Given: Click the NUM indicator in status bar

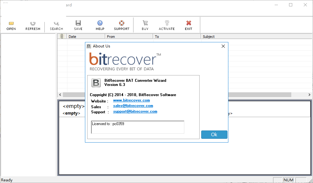Looking at the screenshot, I should tap(288, 180).
